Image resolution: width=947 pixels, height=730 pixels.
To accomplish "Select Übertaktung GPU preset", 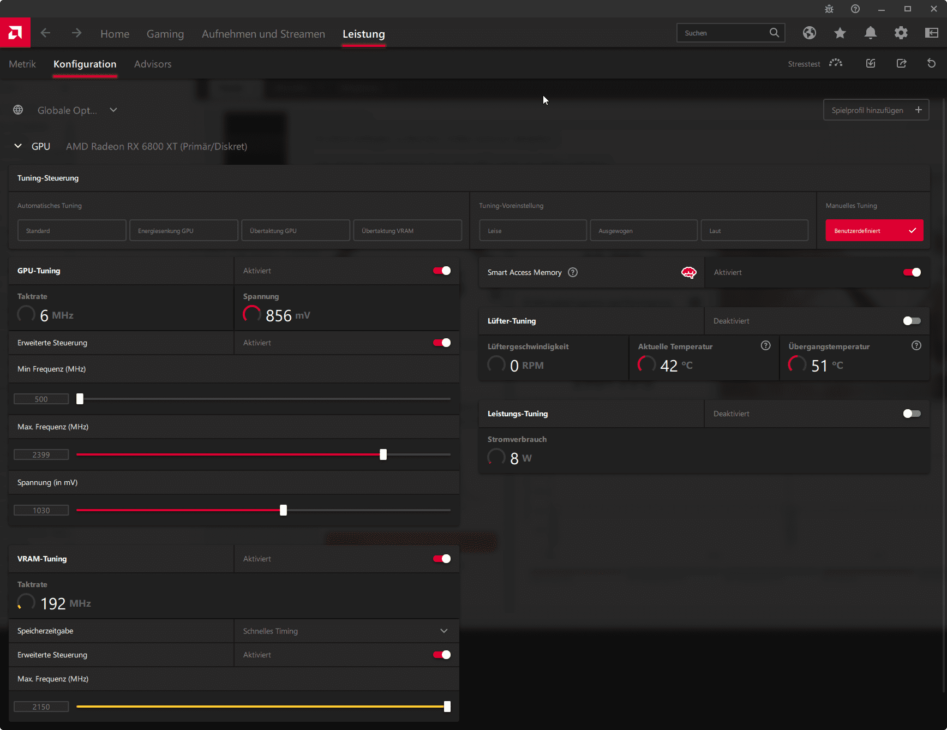I will (x=296, y=230).
